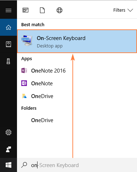Image resolution: width=137 pixels, height=172 pixels.
Task: Expand the hamburger menu in the sidebar
Action: point(8,10)
